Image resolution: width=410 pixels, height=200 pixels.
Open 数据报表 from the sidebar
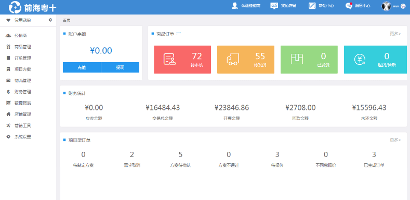tap(22, 103)
